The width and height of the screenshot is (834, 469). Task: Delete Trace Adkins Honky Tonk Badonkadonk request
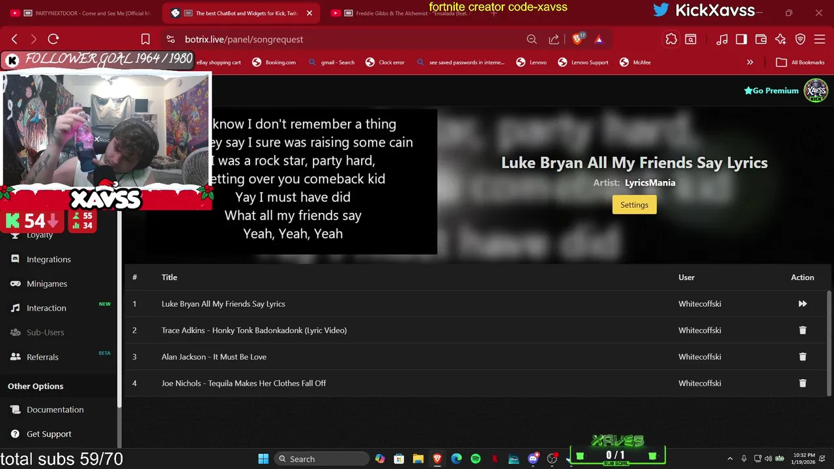click(x=802, y=330)
